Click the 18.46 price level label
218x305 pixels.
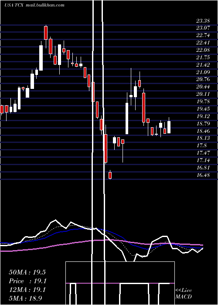pyautogui.click(x=203, y=131)
